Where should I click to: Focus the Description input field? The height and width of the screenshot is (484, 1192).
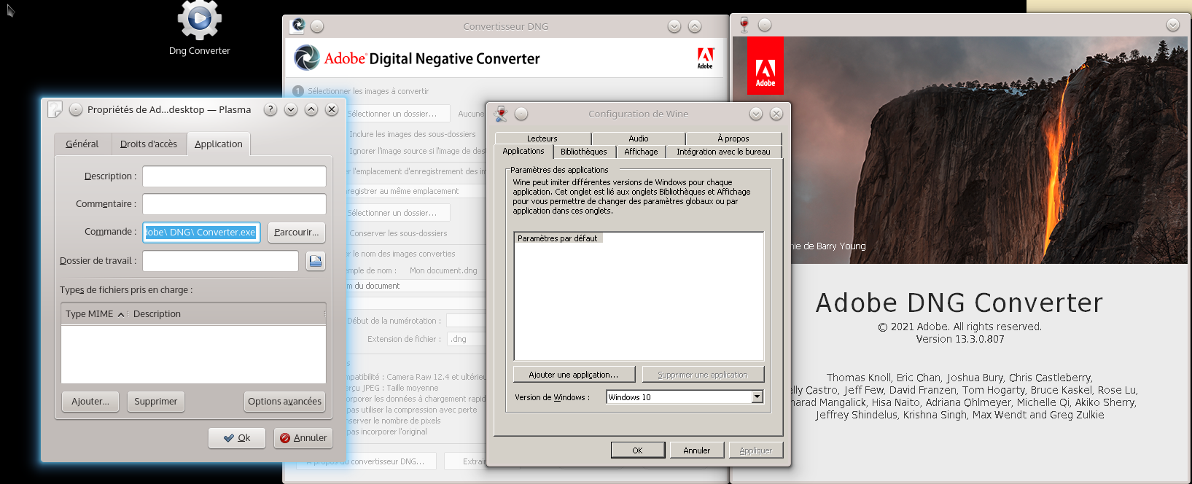(x=234, y=176)
